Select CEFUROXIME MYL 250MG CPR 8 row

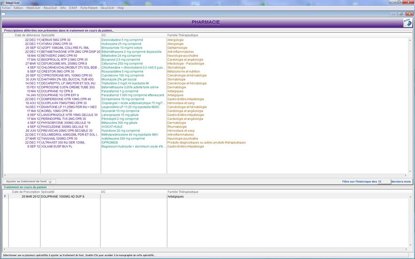(205, 63)
